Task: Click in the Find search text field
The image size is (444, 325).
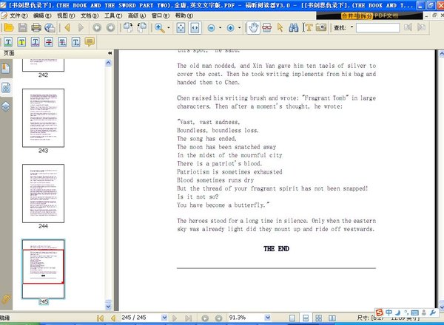Action: [377, 27]
